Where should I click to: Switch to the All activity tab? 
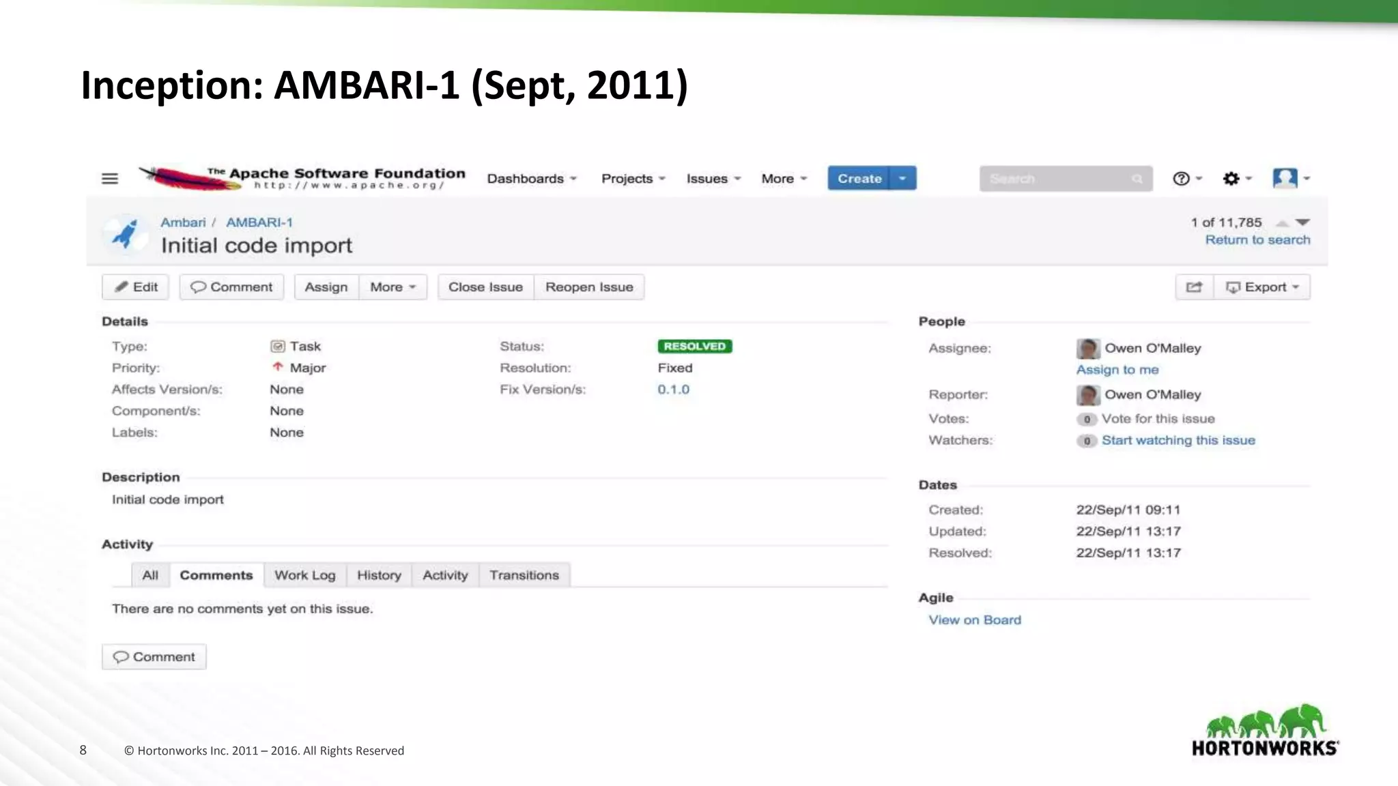coord(150,575)
